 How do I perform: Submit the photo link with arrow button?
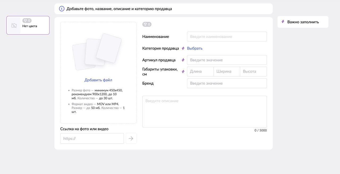(131, 138)
